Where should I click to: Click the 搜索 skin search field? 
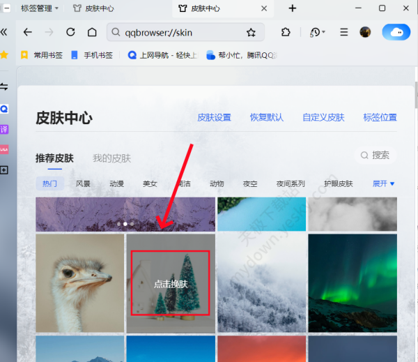[376, 155]
